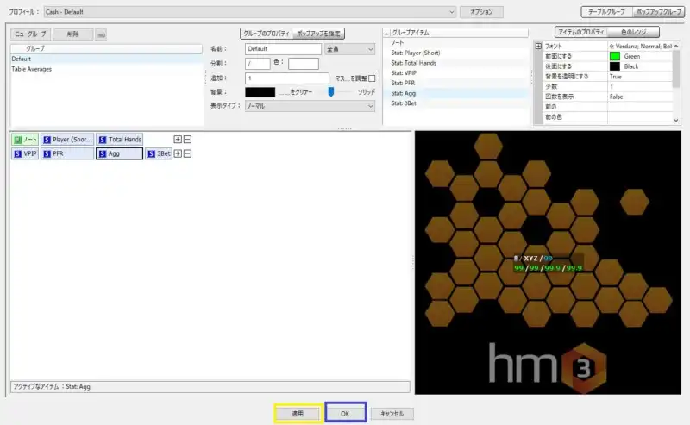Toggle the マス…を調整 checkbox
The image size is (690, 425).
(x=372, y=78)
